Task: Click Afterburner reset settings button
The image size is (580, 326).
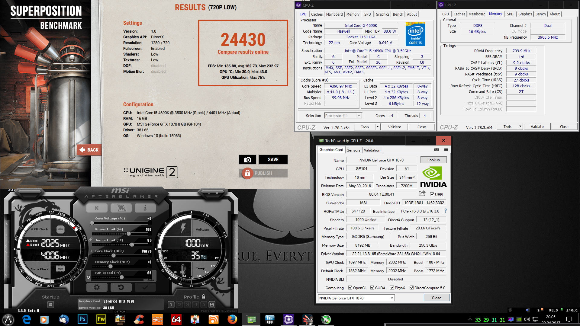Action: tap(121, 287)
